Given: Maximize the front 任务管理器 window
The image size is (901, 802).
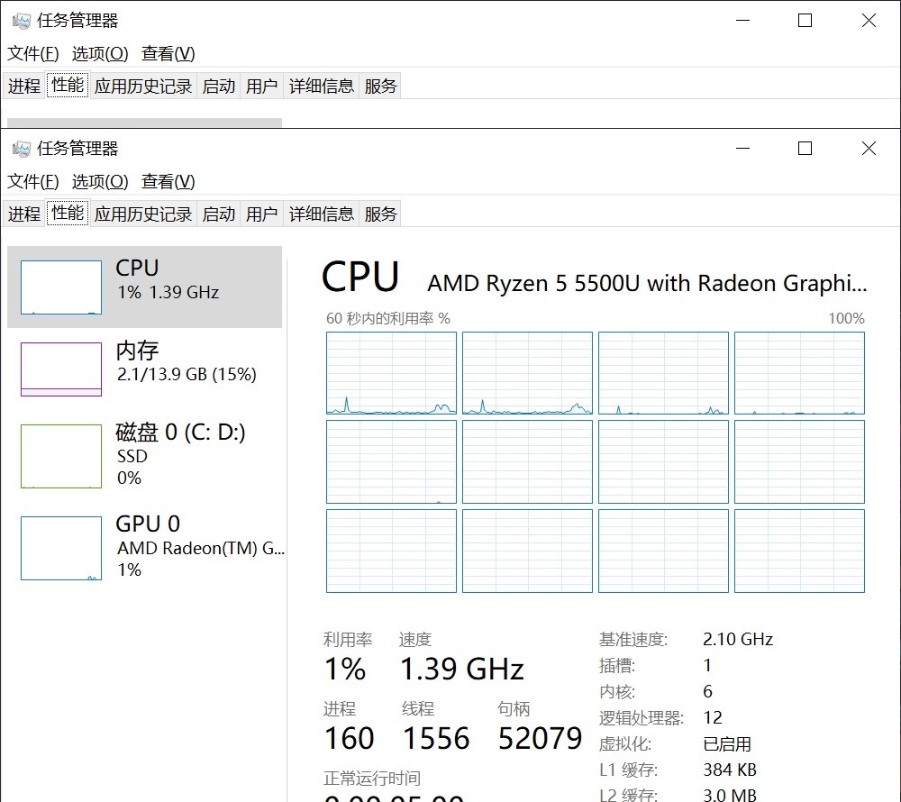Looking at the screenshot, I should coord(805,149).
